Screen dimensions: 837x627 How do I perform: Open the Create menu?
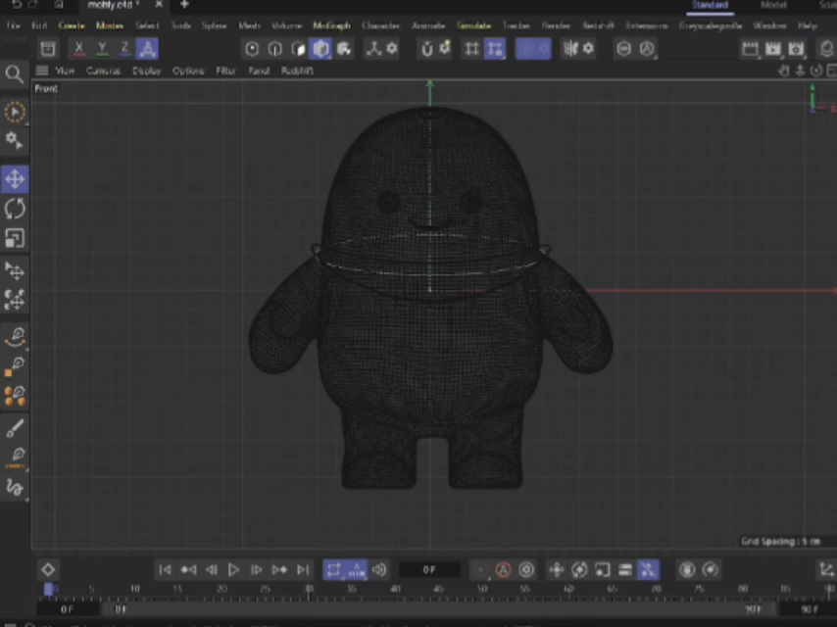tap(72, 25)
